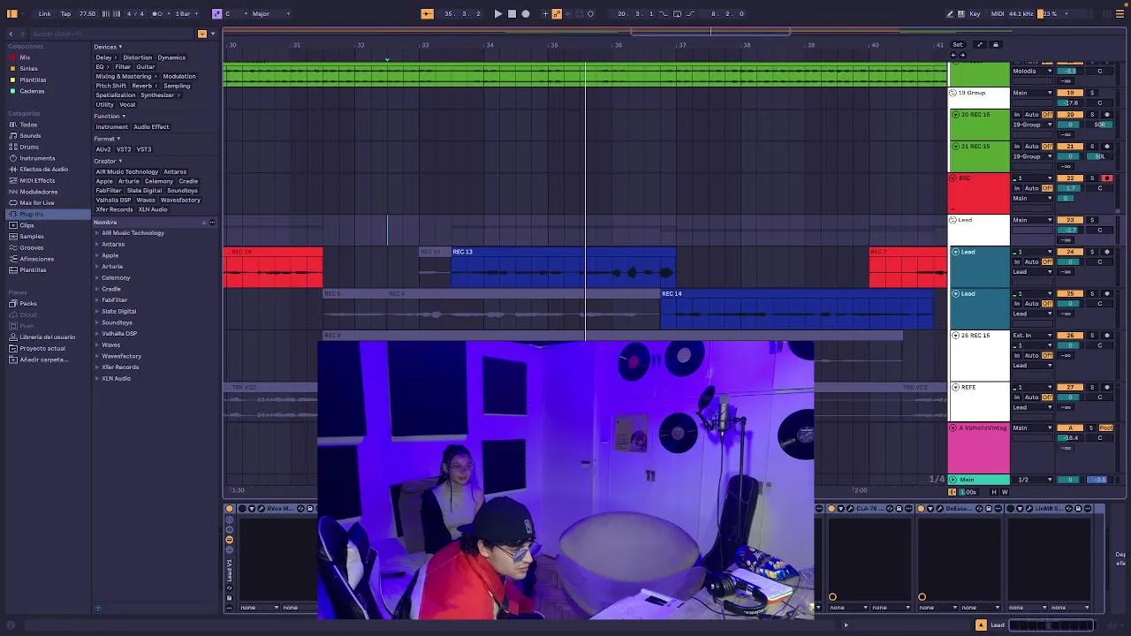Click the tempo field 77.50
The width and height of the screenshot is (1131, 636).
pyautogui.click(x=87, y=13)
